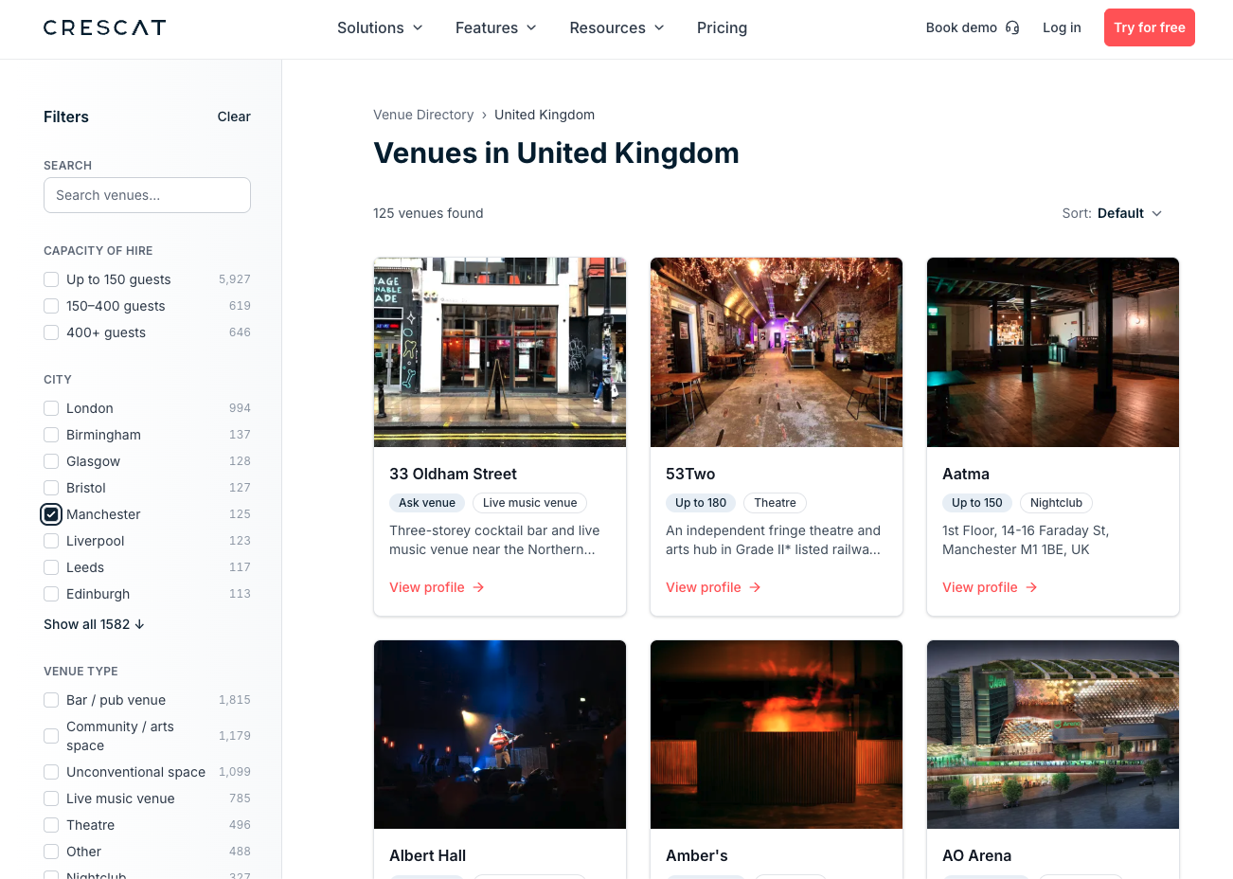
Task: Click the Venue Directory breadcrumb
Action: click(423, 115)
